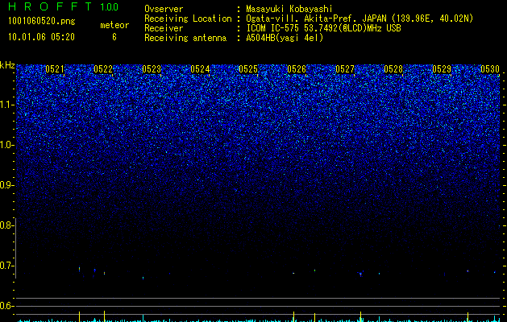Click the 0526 time marker
Screen dimensions: 507x322
pyautogui.click(x=297, y=69)
